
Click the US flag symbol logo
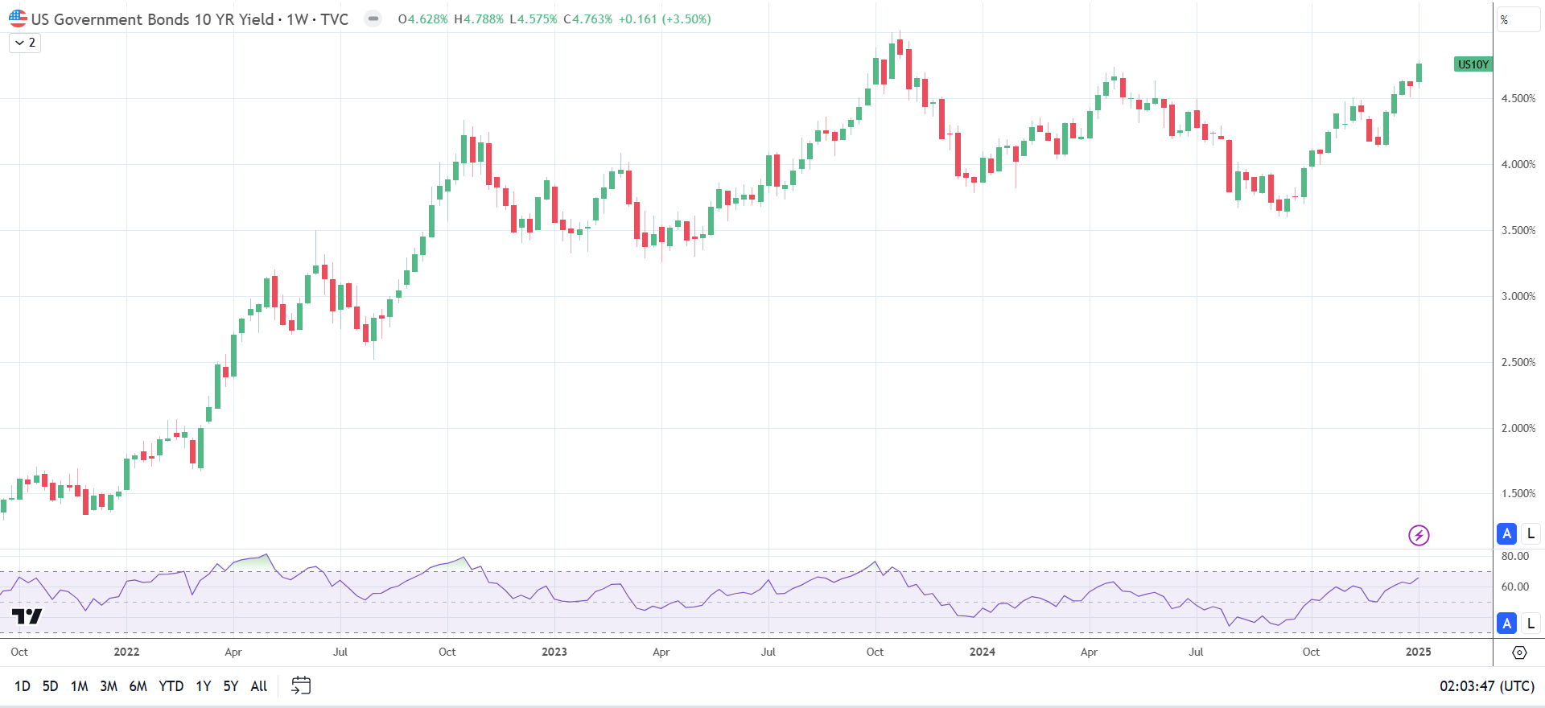click(x=18, y=19)
